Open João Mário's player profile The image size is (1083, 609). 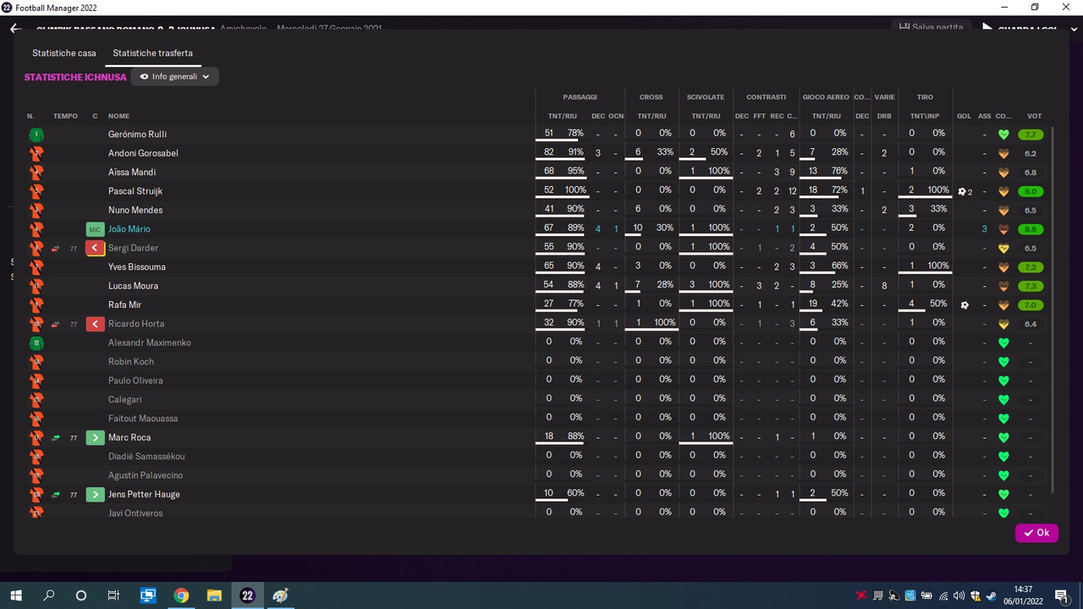pos(129,229)
